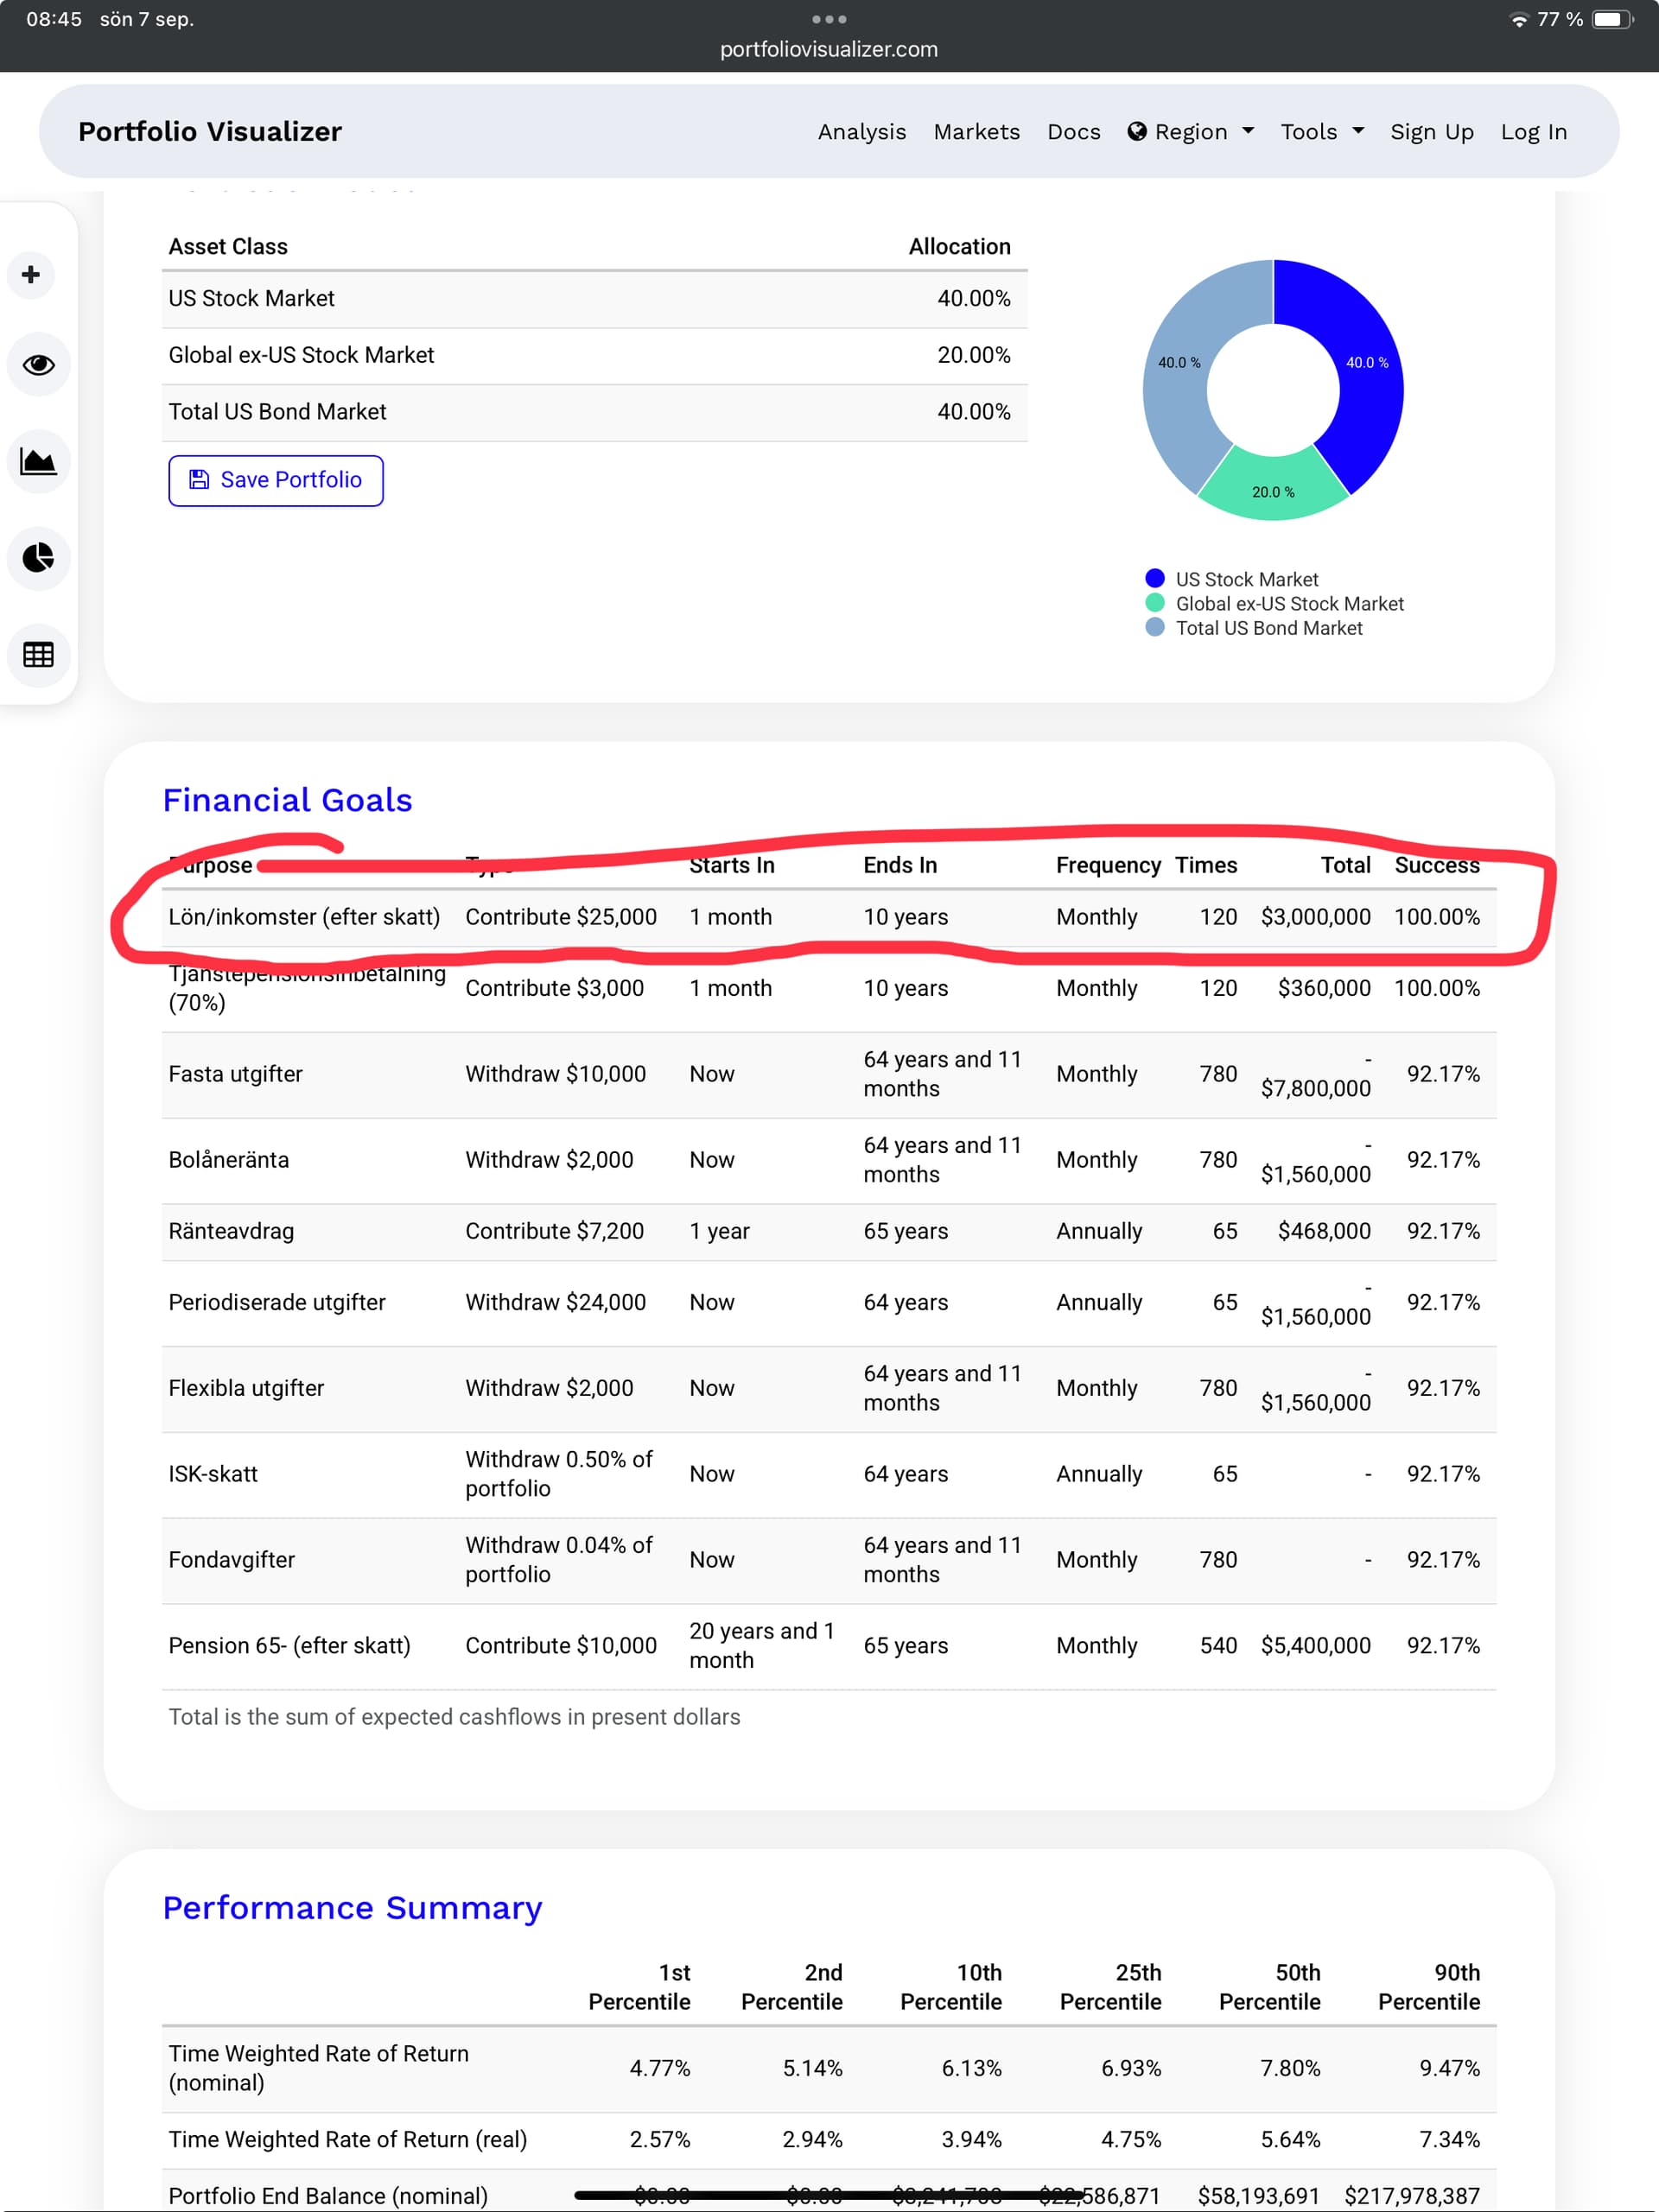Tap the portfoliovisualizer.com address bar

click(829, 49)
